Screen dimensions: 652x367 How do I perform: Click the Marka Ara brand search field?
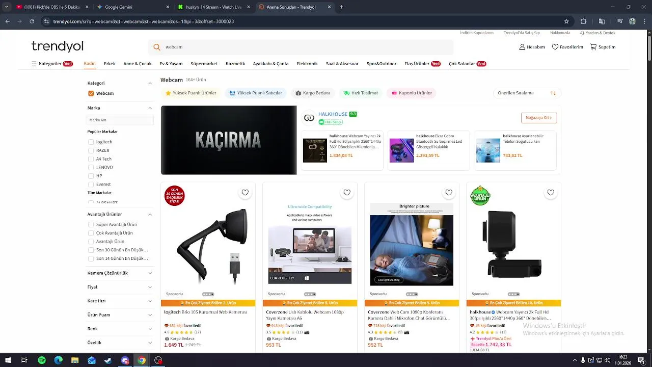[x=120, y=120]
